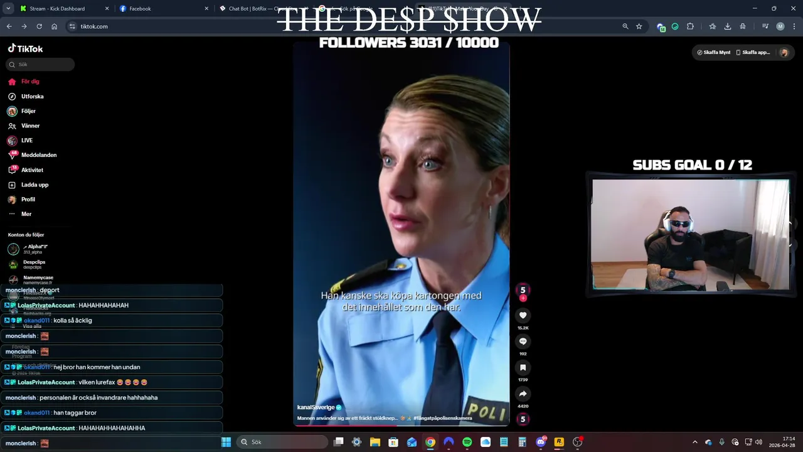The image size is (803, 452).
Task: Open the Windows Start menu
Action: pyautogui.click(x=226, y=442)
